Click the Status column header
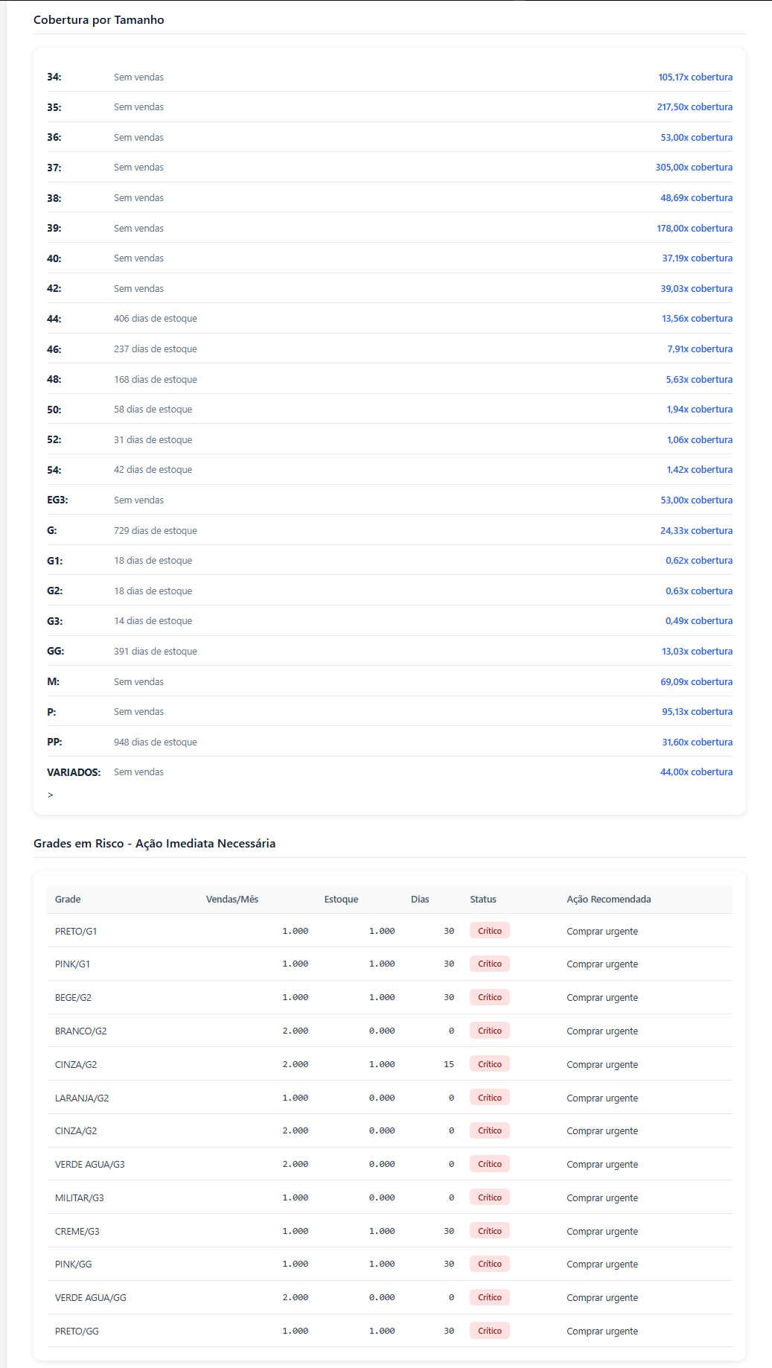Image resolution: width=772 pixels, height=1368 pixels. pyautogui.click(x=482, y=900)
